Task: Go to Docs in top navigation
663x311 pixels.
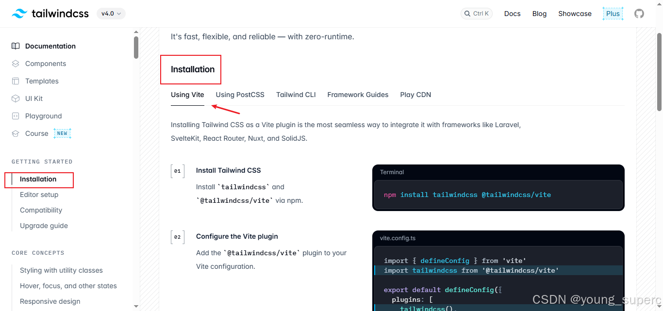Action: (x=513, y=14)
